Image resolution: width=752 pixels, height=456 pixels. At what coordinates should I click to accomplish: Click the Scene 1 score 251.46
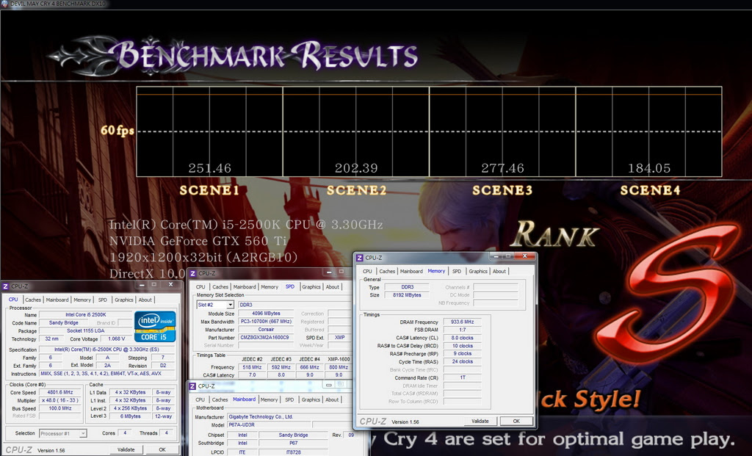[x=210, y=168]
